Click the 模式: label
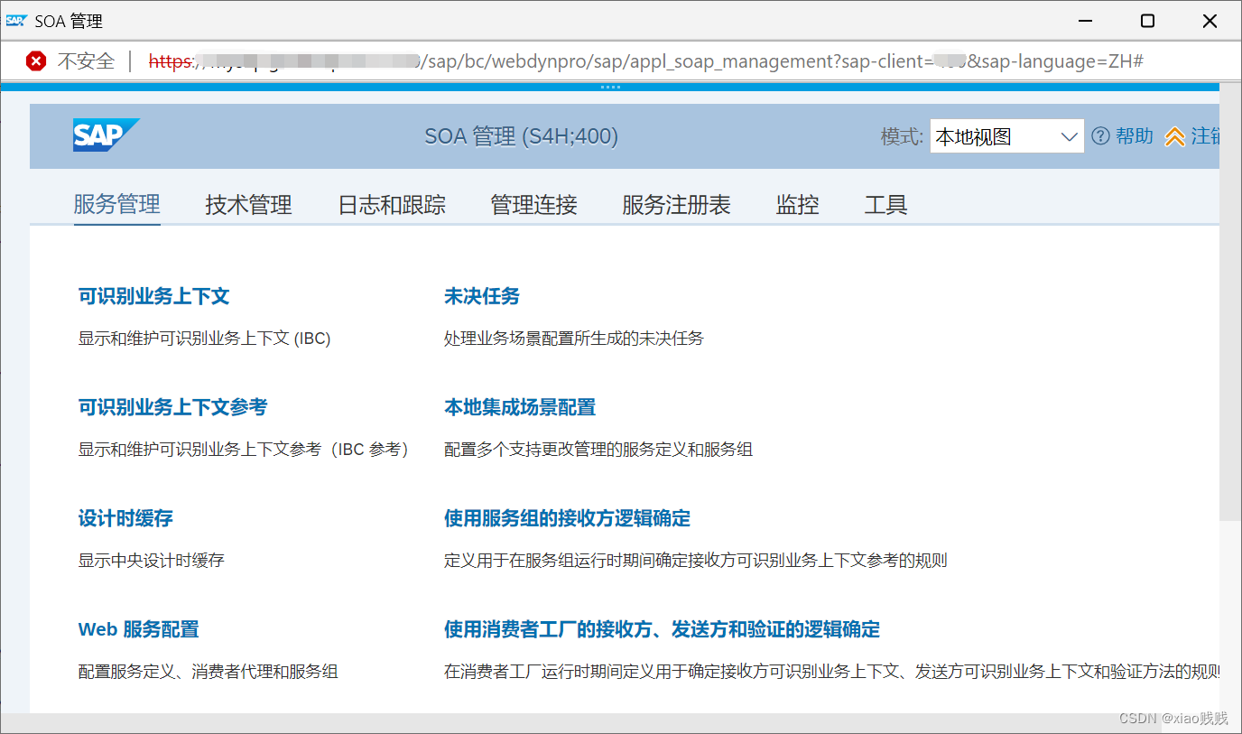1242x734 pixels. pyautogui.click(x=902, y=137)
